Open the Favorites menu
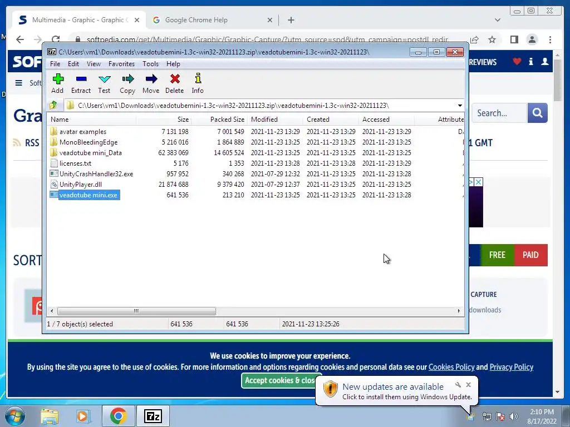 [x=121, y=64]
